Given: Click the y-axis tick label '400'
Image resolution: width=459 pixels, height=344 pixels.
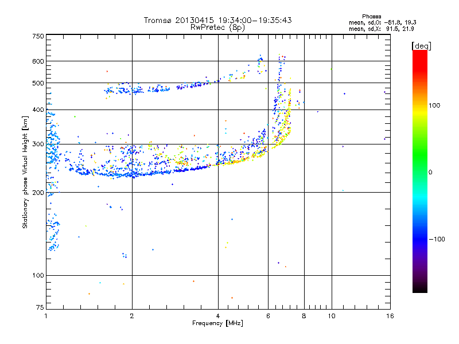Looking at the screenshot, I should (38, 110).
